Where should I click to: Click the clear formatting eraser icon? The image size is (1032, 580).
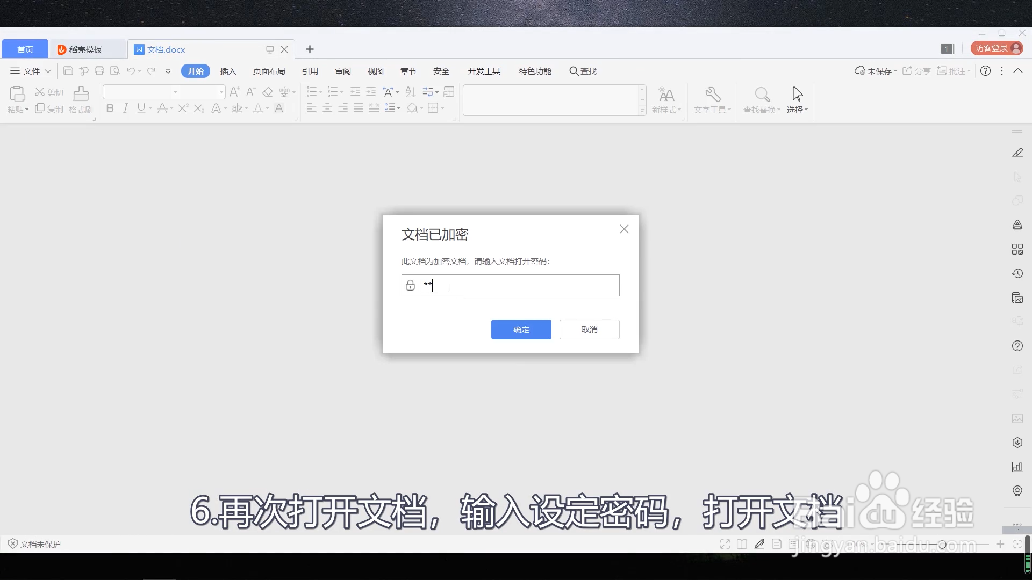(x=268, y=92)
